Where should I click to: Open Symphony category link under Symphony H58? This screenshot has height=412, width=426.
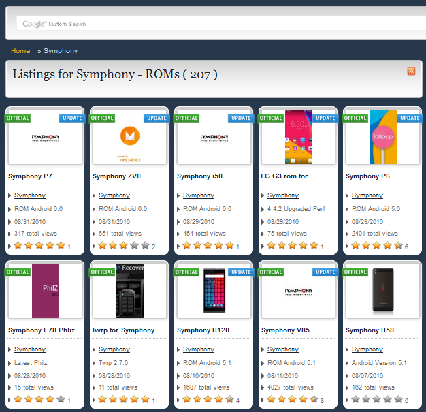pyautogui.click(x=367, y=349)
